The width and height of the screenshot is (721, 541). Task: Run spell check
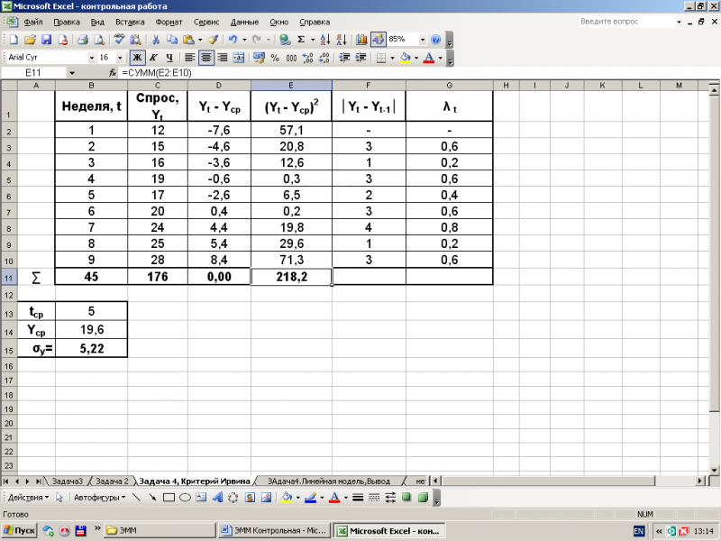point(120,40)
